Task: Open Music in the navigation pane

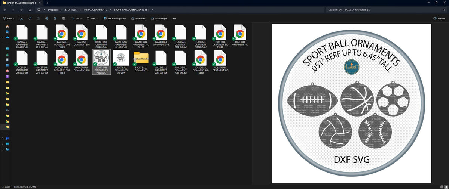Action: pos(7,71)
